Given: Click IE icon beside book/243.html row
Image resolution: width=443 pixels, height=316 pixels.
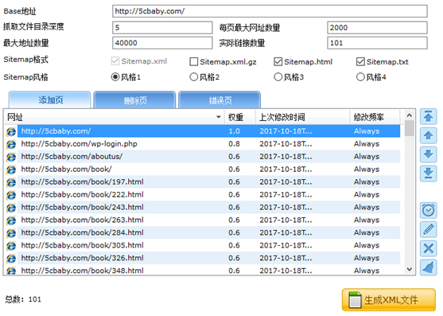Looking at the screenshot, I should 11,208.
